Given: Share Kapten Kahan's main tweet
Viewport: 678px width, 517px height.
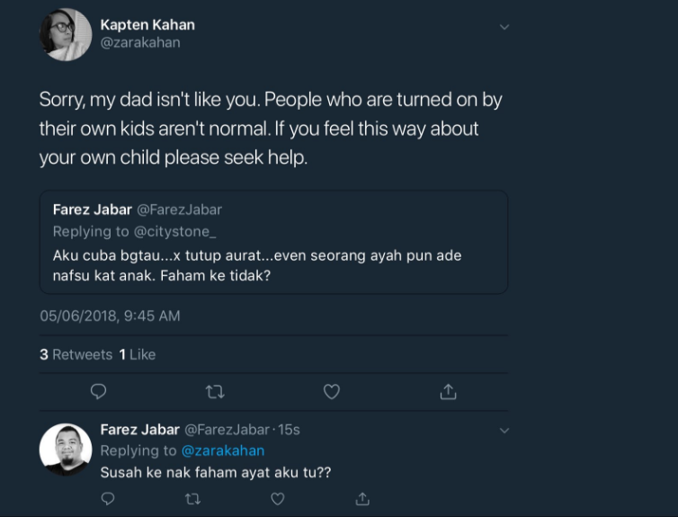Looking at the screenshot, I should click(x=448, y=392).
